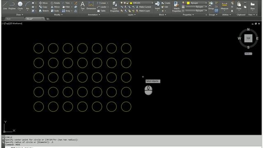
Task: Open the CIRCLES layer dropdown
Action: point(152,3)
